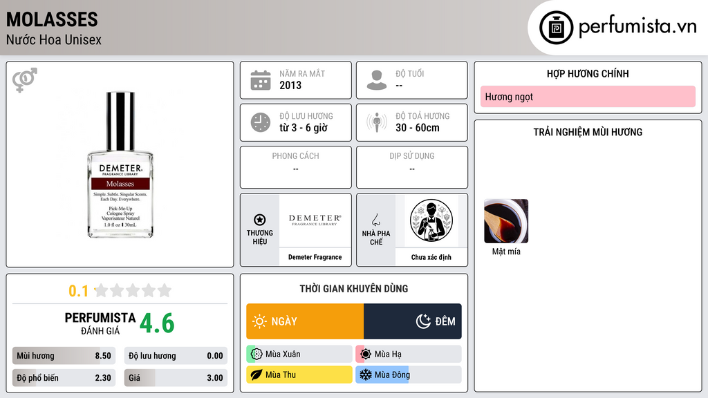Click the perfumista.vn bottle logo icon
This screenshot has height=398, width=708.
(556, 28)
